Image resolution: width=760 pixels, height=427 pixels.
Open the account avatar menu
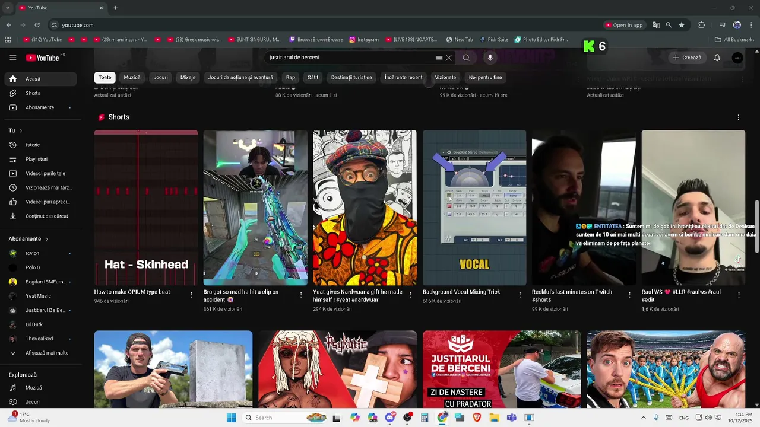click(x=737, y=58)
